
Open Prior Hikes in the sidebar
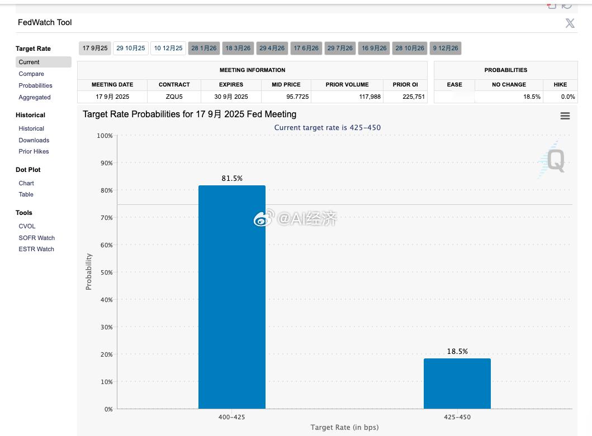point(34,152)
